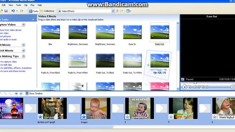Open the Video Effects location dropdown

point(113,11)
